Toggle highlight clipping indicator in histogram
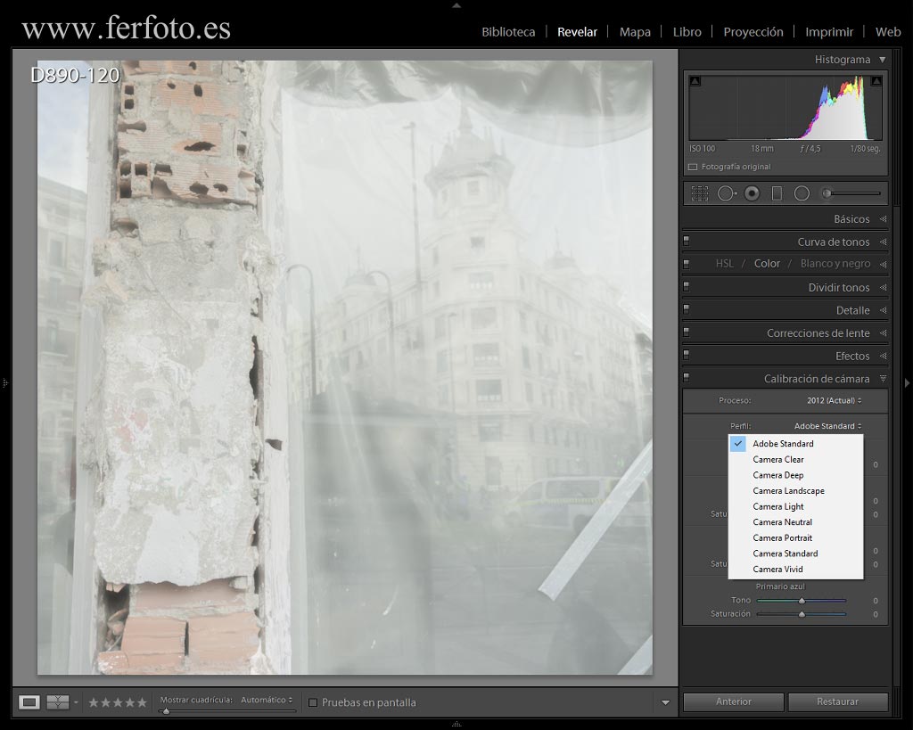This screenshot has height=730, width=913. click(x=876, y=81)
